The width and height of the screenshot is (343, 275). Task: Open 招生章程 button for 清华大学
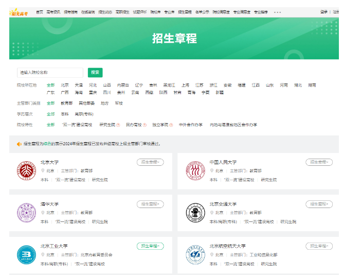[x=150, y=204]
